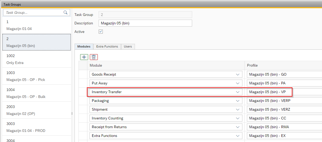Select the Modules tab
Viewport: 322px width, 142px height.
84,46
